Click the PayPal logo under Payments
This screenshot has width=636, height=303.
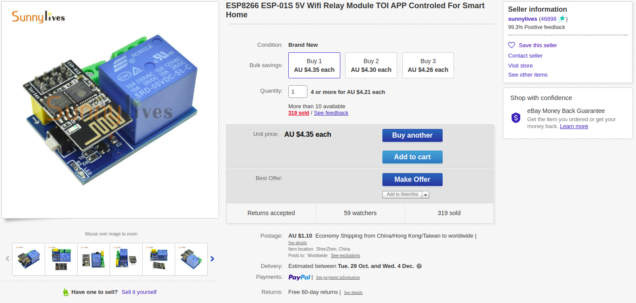[x=300, y=277]
